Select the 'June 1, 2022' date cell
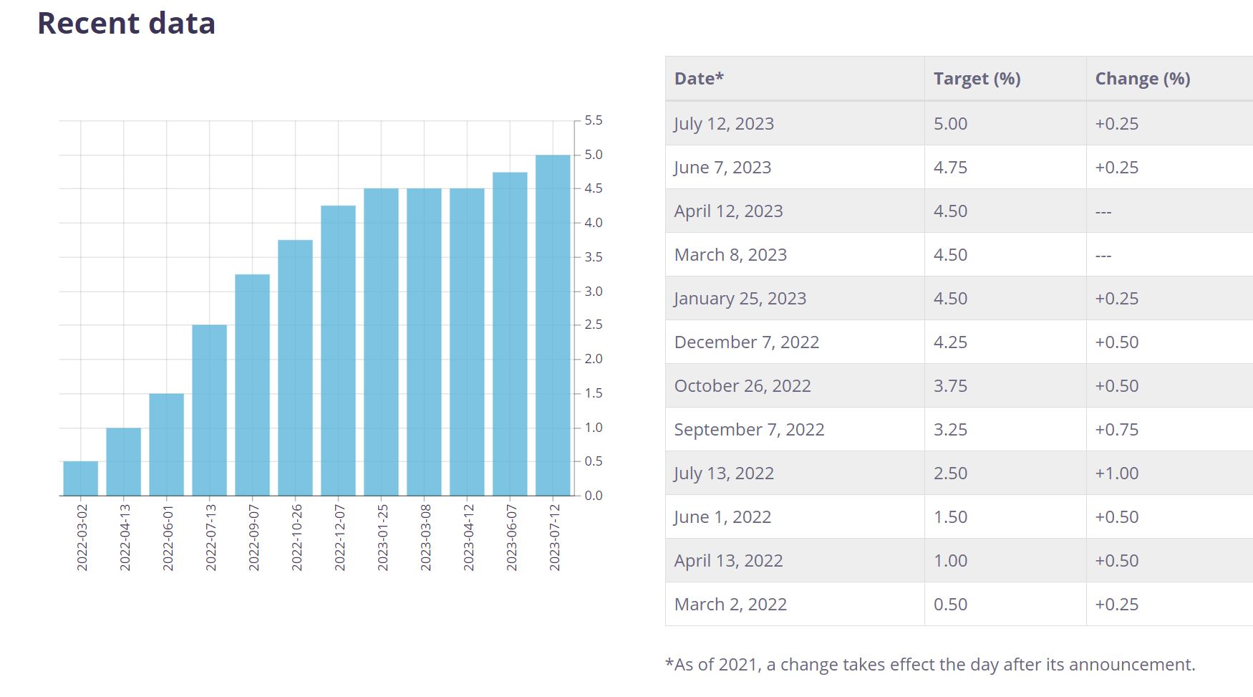This screenshot has width=1253, height=697. 795,516
